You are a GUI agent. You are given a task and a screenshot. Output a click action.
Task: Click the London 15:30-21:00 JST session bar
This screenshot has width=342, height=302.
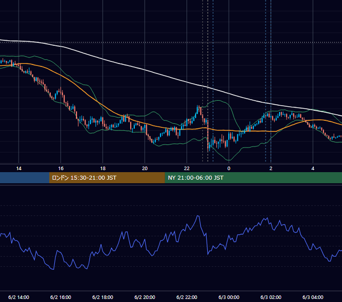coord(107,178)
